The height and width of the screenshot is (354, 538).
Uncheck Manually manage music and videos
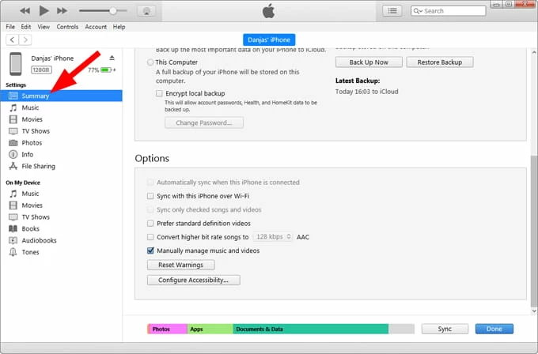point(151,250)
